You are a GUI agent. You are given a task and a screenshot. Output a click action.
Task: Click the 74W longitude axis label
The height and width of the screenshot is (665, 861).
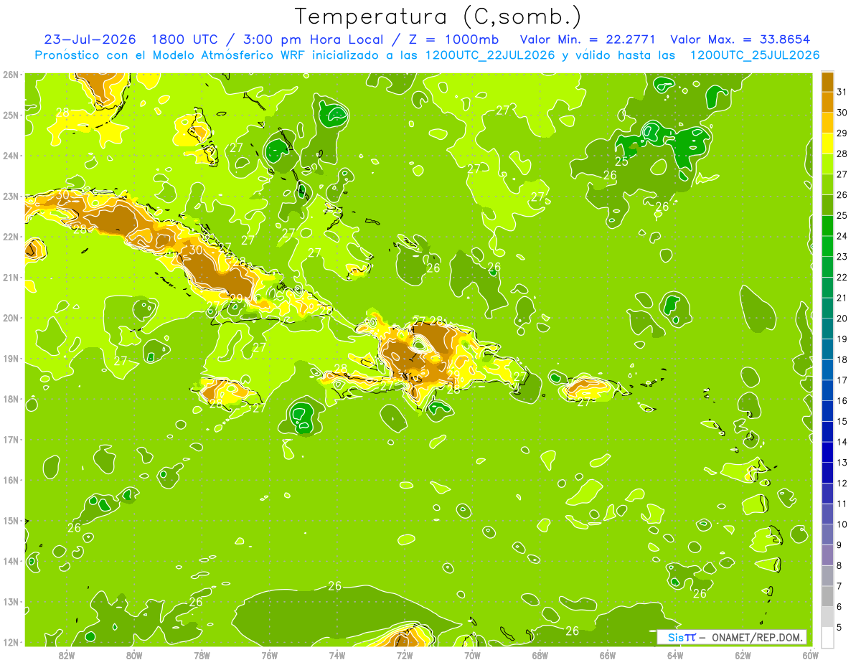tap(337, 655)
